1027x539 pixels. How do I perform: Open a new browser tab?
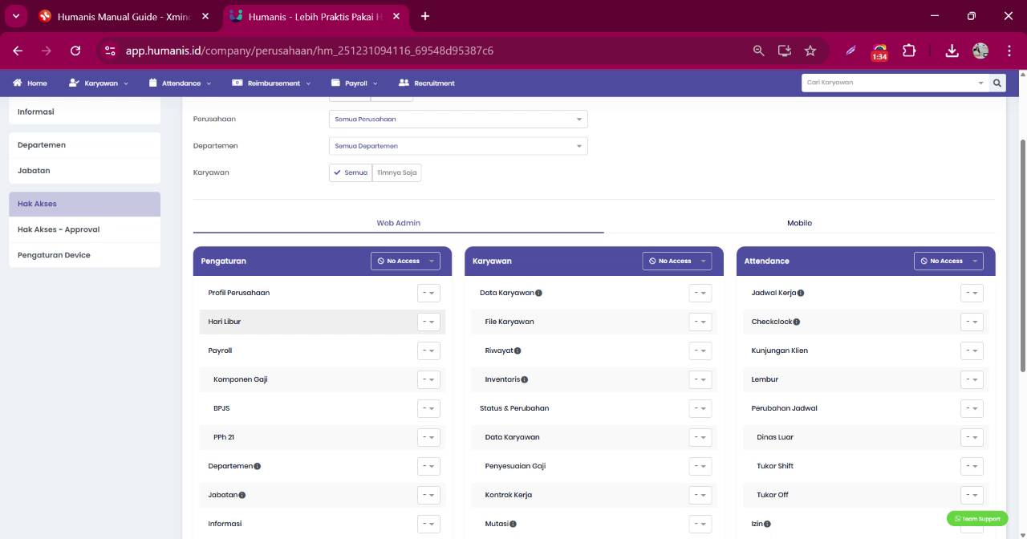click(425, 16)
